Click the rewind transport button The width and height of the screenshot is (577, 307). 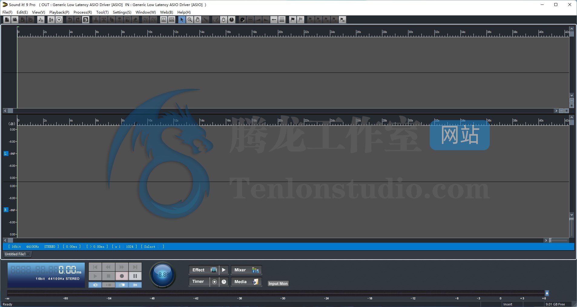pyautogui.click(x=108, y=267)
